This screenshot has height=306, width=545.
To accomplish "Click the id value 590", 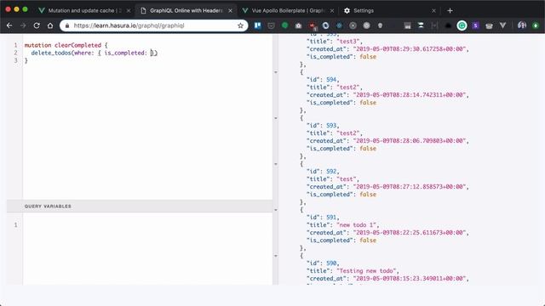I will pyautogui.click(x=331, y=263).
